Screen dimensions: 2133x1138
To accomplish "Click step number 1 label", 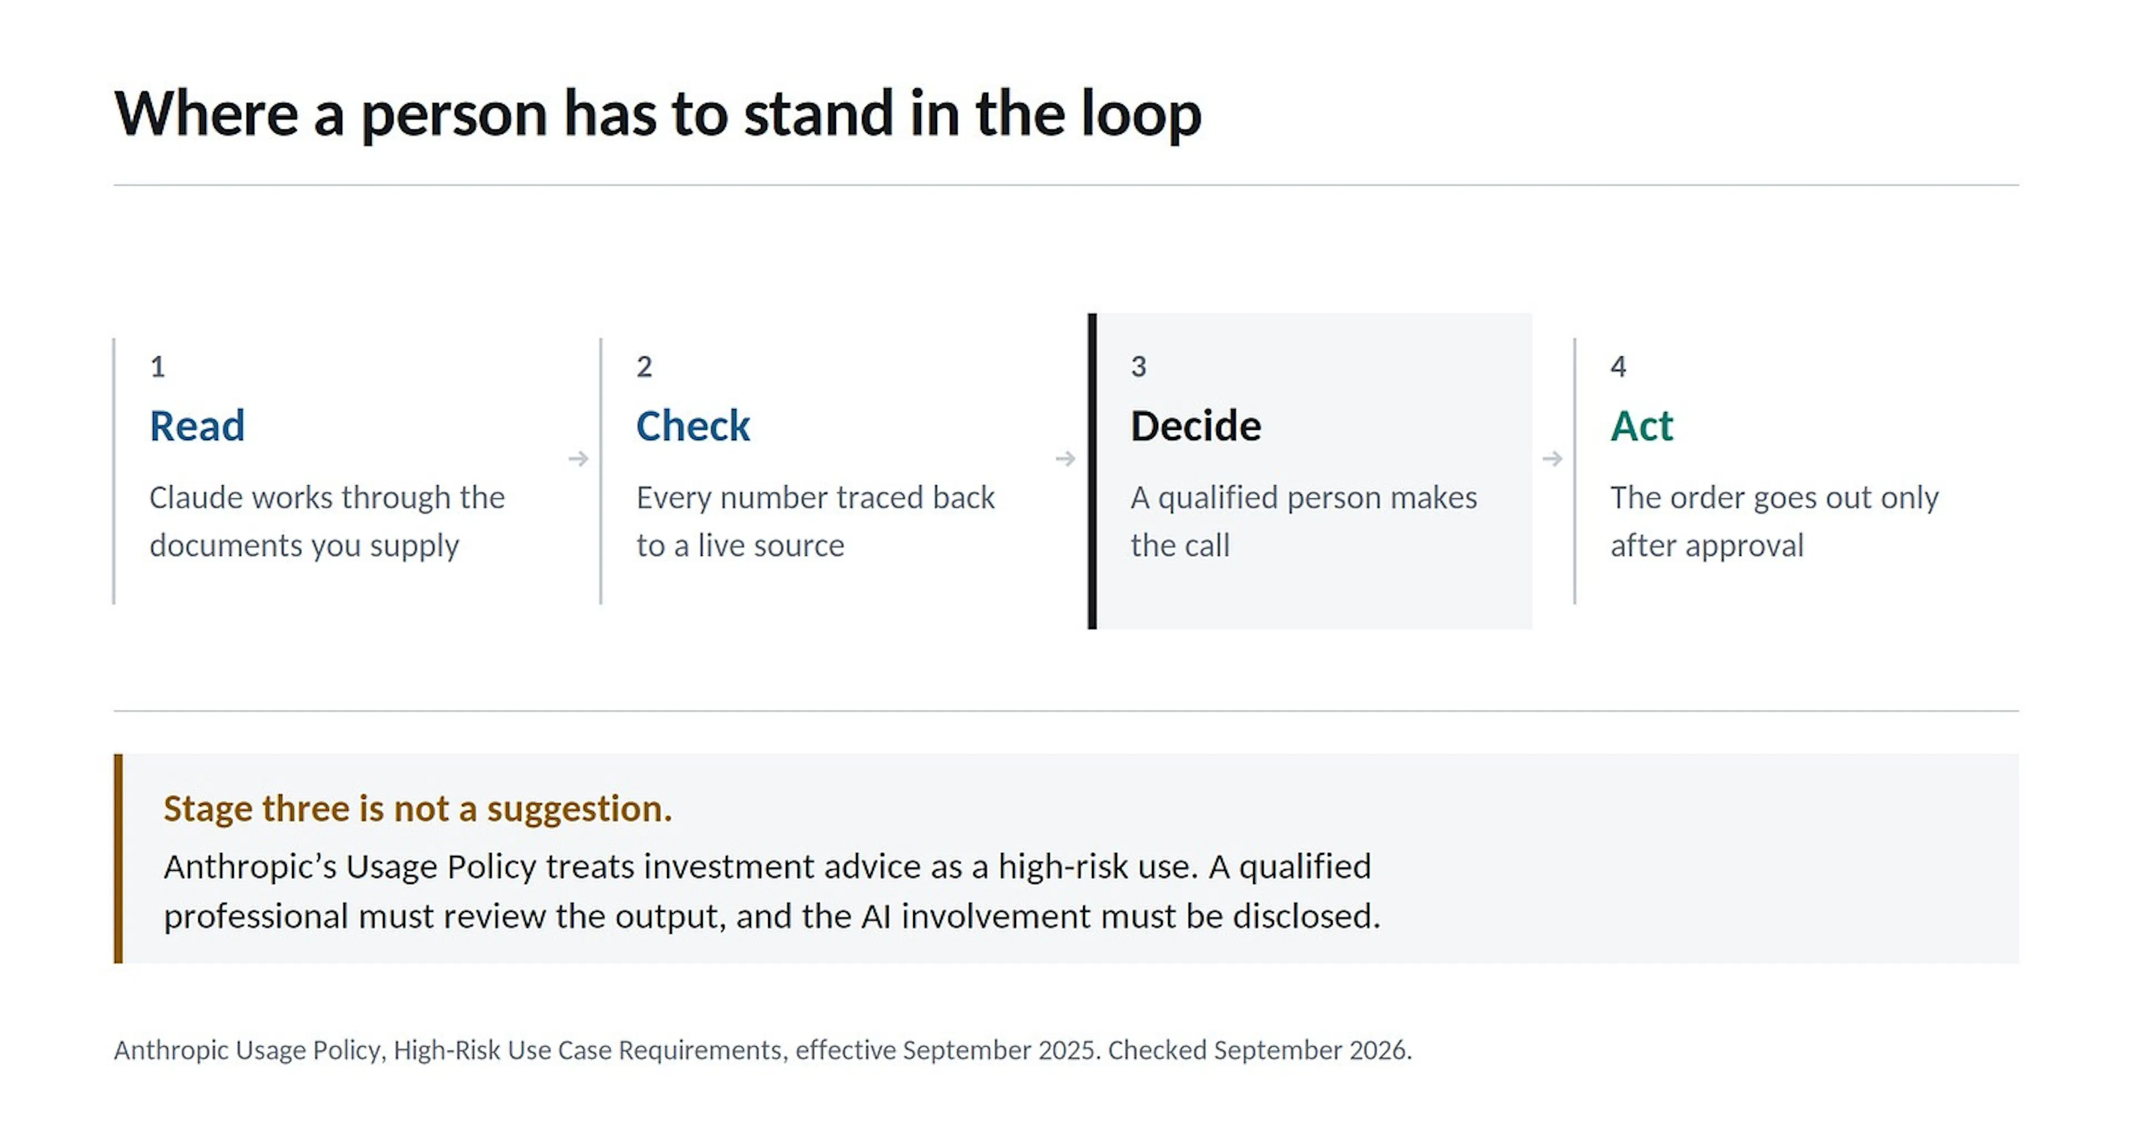I will 157,367.
